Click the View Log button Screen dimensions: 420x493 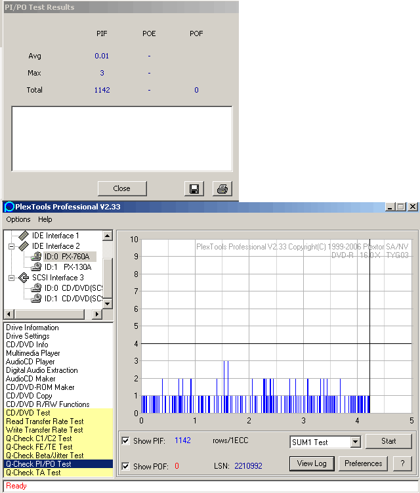coord(312,463)
